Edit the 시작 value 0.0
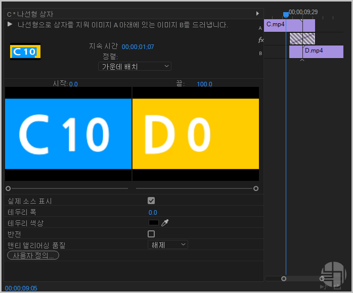 click(x=73, y=84)
